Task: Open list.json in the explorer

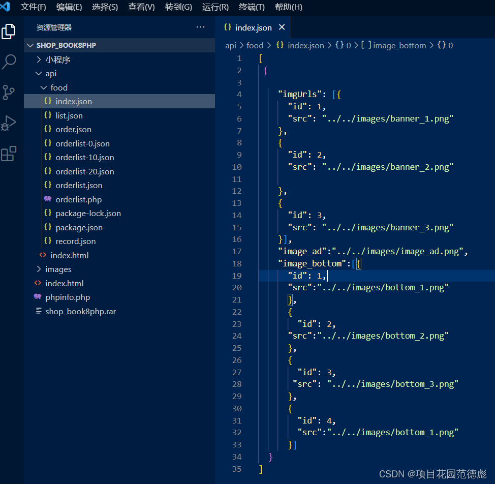Action: 69,115
